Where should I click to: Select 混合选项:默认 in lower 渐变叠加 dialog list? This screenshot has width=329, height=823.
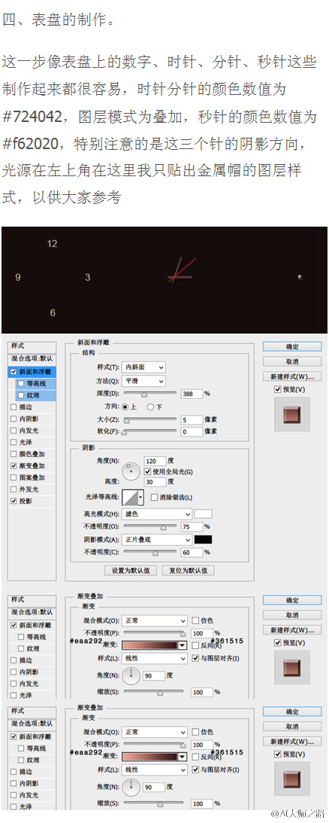(32, 724)
